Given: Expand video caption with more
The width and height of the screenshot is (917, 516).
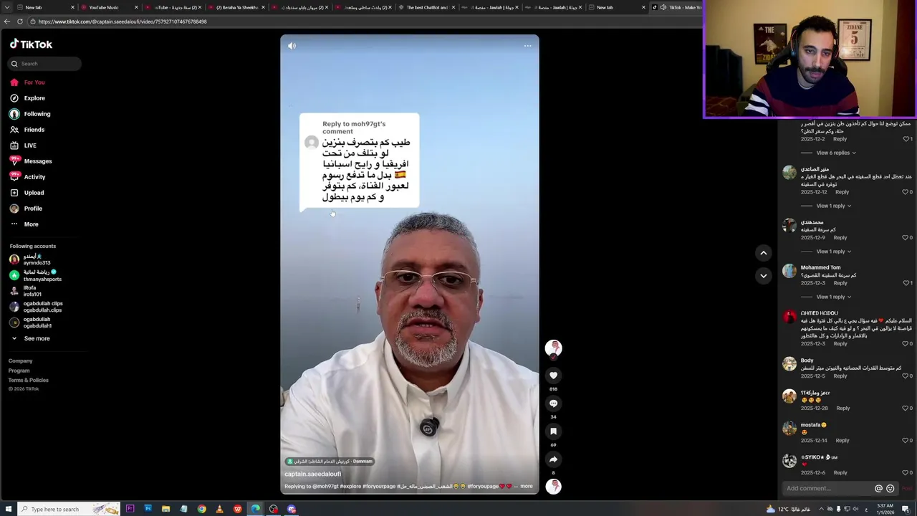Looking at the screenshot, I should [x=527, y=487].
